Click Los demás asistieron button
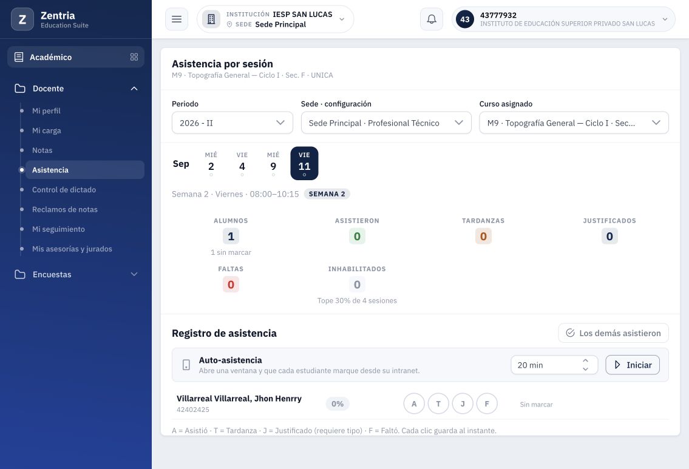 coord(613,333)
